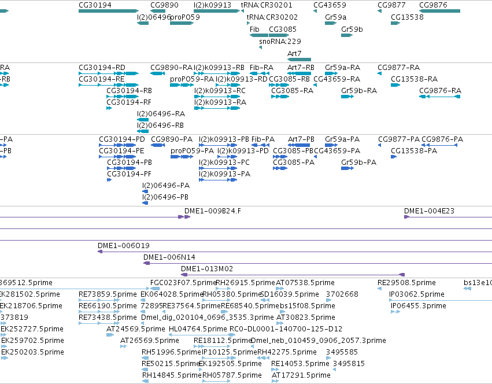Click the Gr59b gene label

pyautogui.click(x=352, y=29)
